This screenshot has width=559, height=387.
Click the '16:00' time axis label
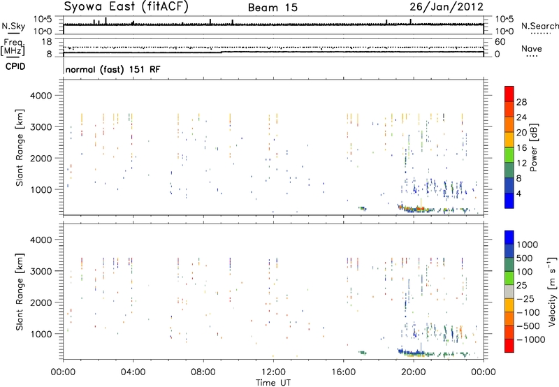(343, 372)
